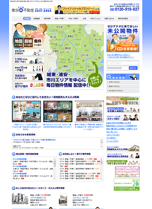Screen dimensions: 152x209
Task: Choose 条件から選ぶ search option
Action: [38, 43]
